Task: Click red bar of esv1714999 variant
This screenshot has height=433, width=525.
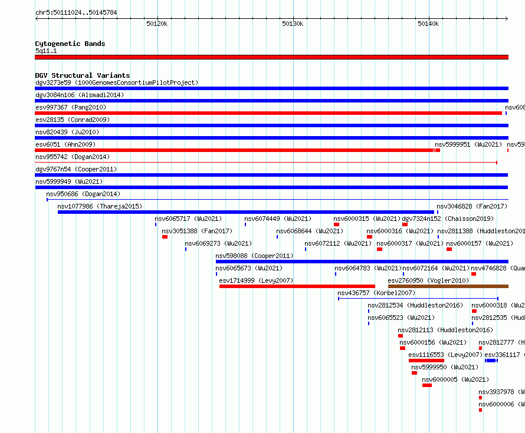Action: [x=297, y=286]
